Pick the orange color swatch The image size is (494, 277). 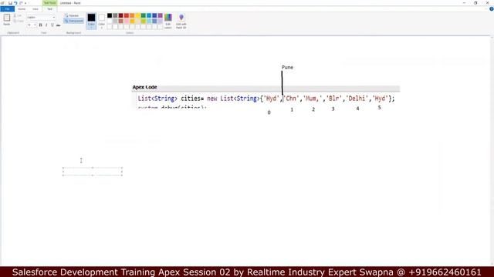pyautogui.click(x=132, y=15)
